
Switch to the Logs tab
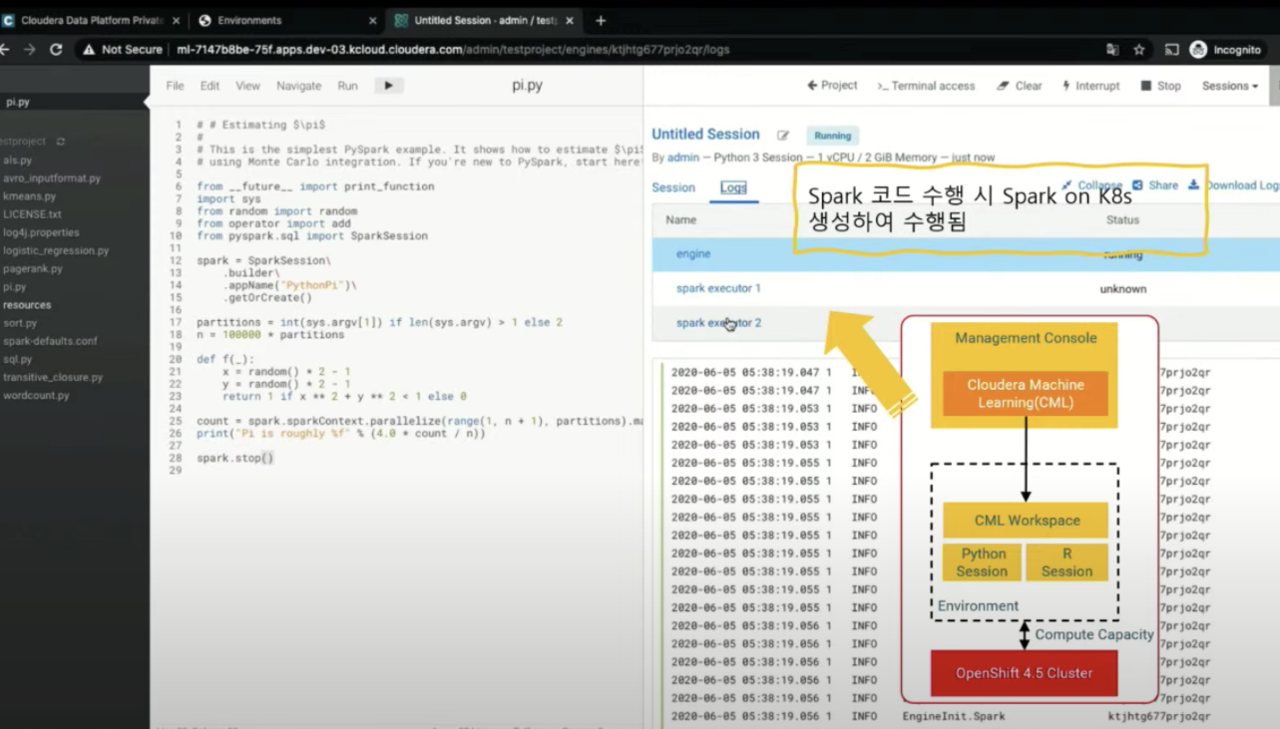coord(733,187)
